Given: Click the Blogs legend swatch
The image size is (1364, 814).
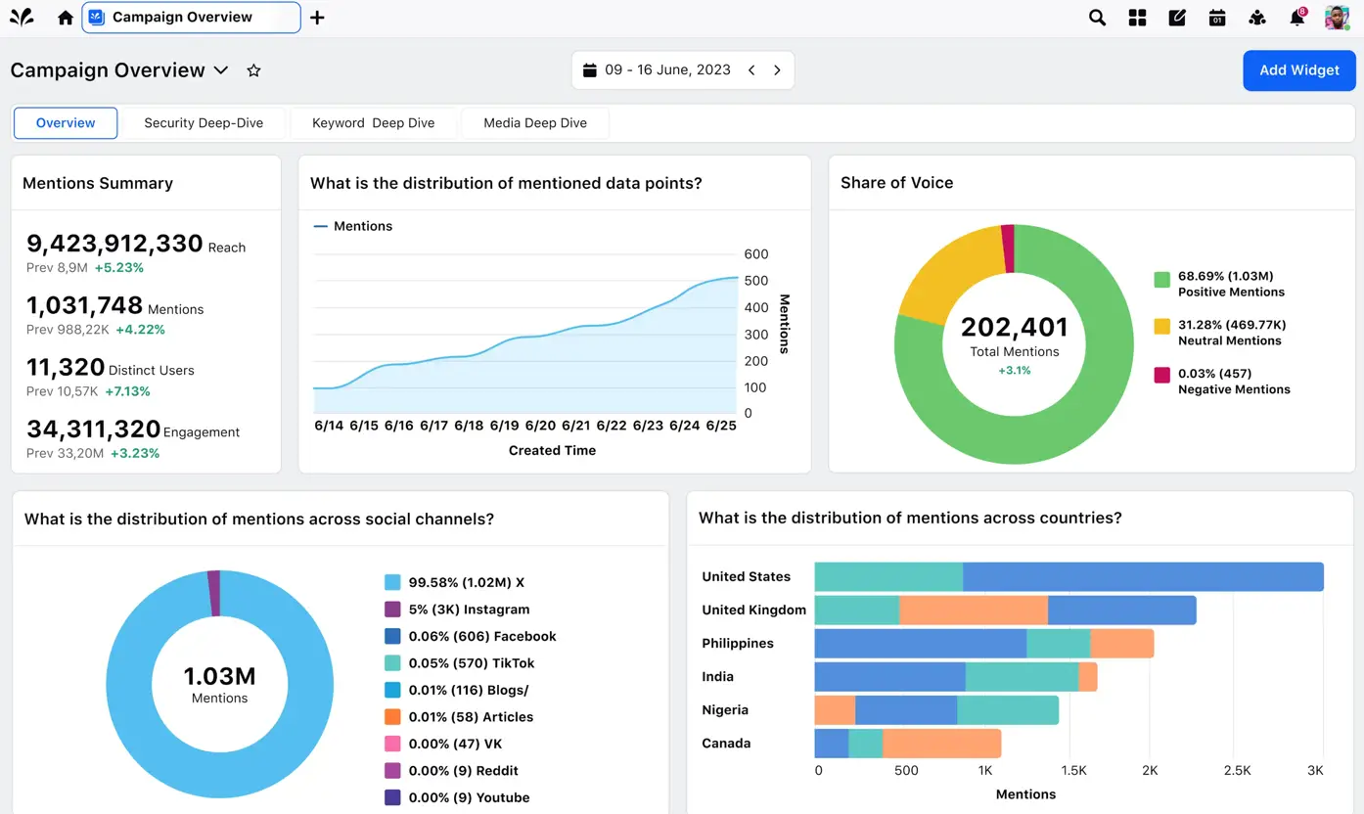Looking at the screenshot, I should pyautogui.click(x=392, y=690).
